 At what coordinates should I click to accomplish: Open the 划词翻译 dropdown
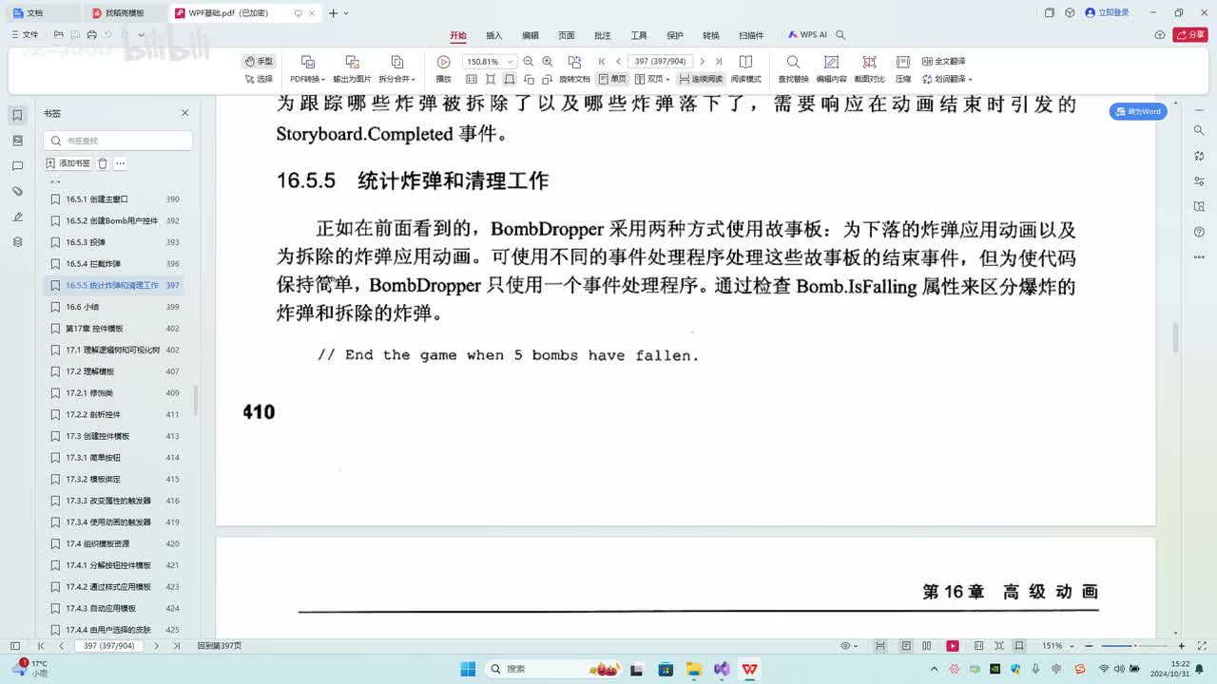[x=947, y=79]
